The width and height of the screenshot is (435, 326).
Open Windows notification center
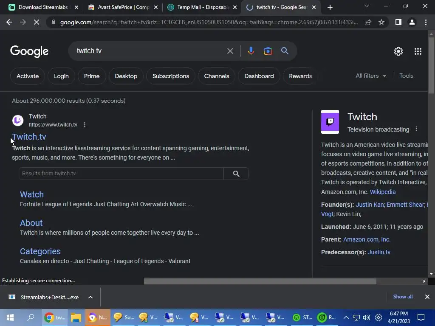[x=421, y=318]
